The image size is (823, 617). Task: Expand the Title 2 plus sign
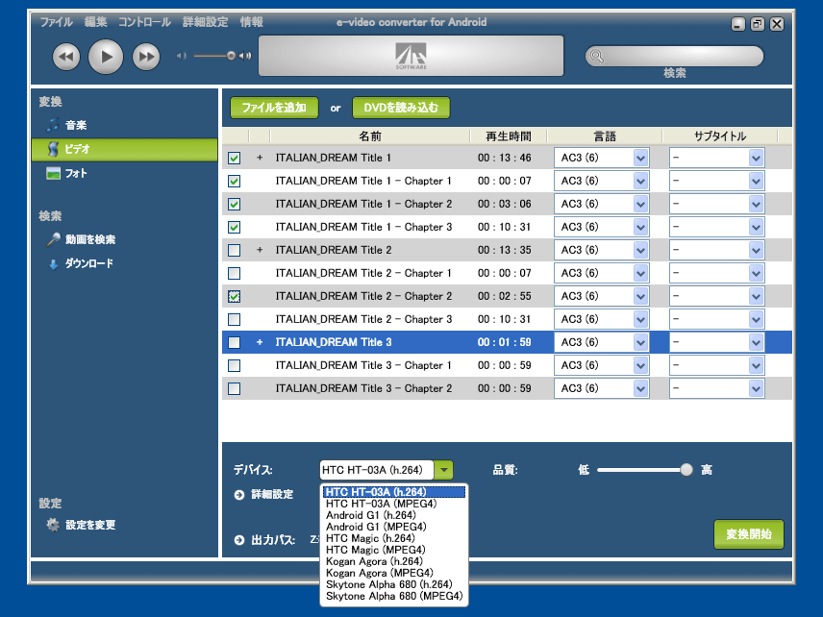[x=260, y=250]
